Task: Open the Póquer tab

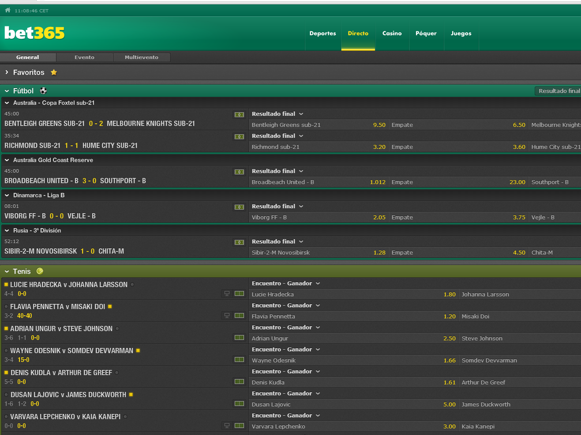Action: [426, 33]
